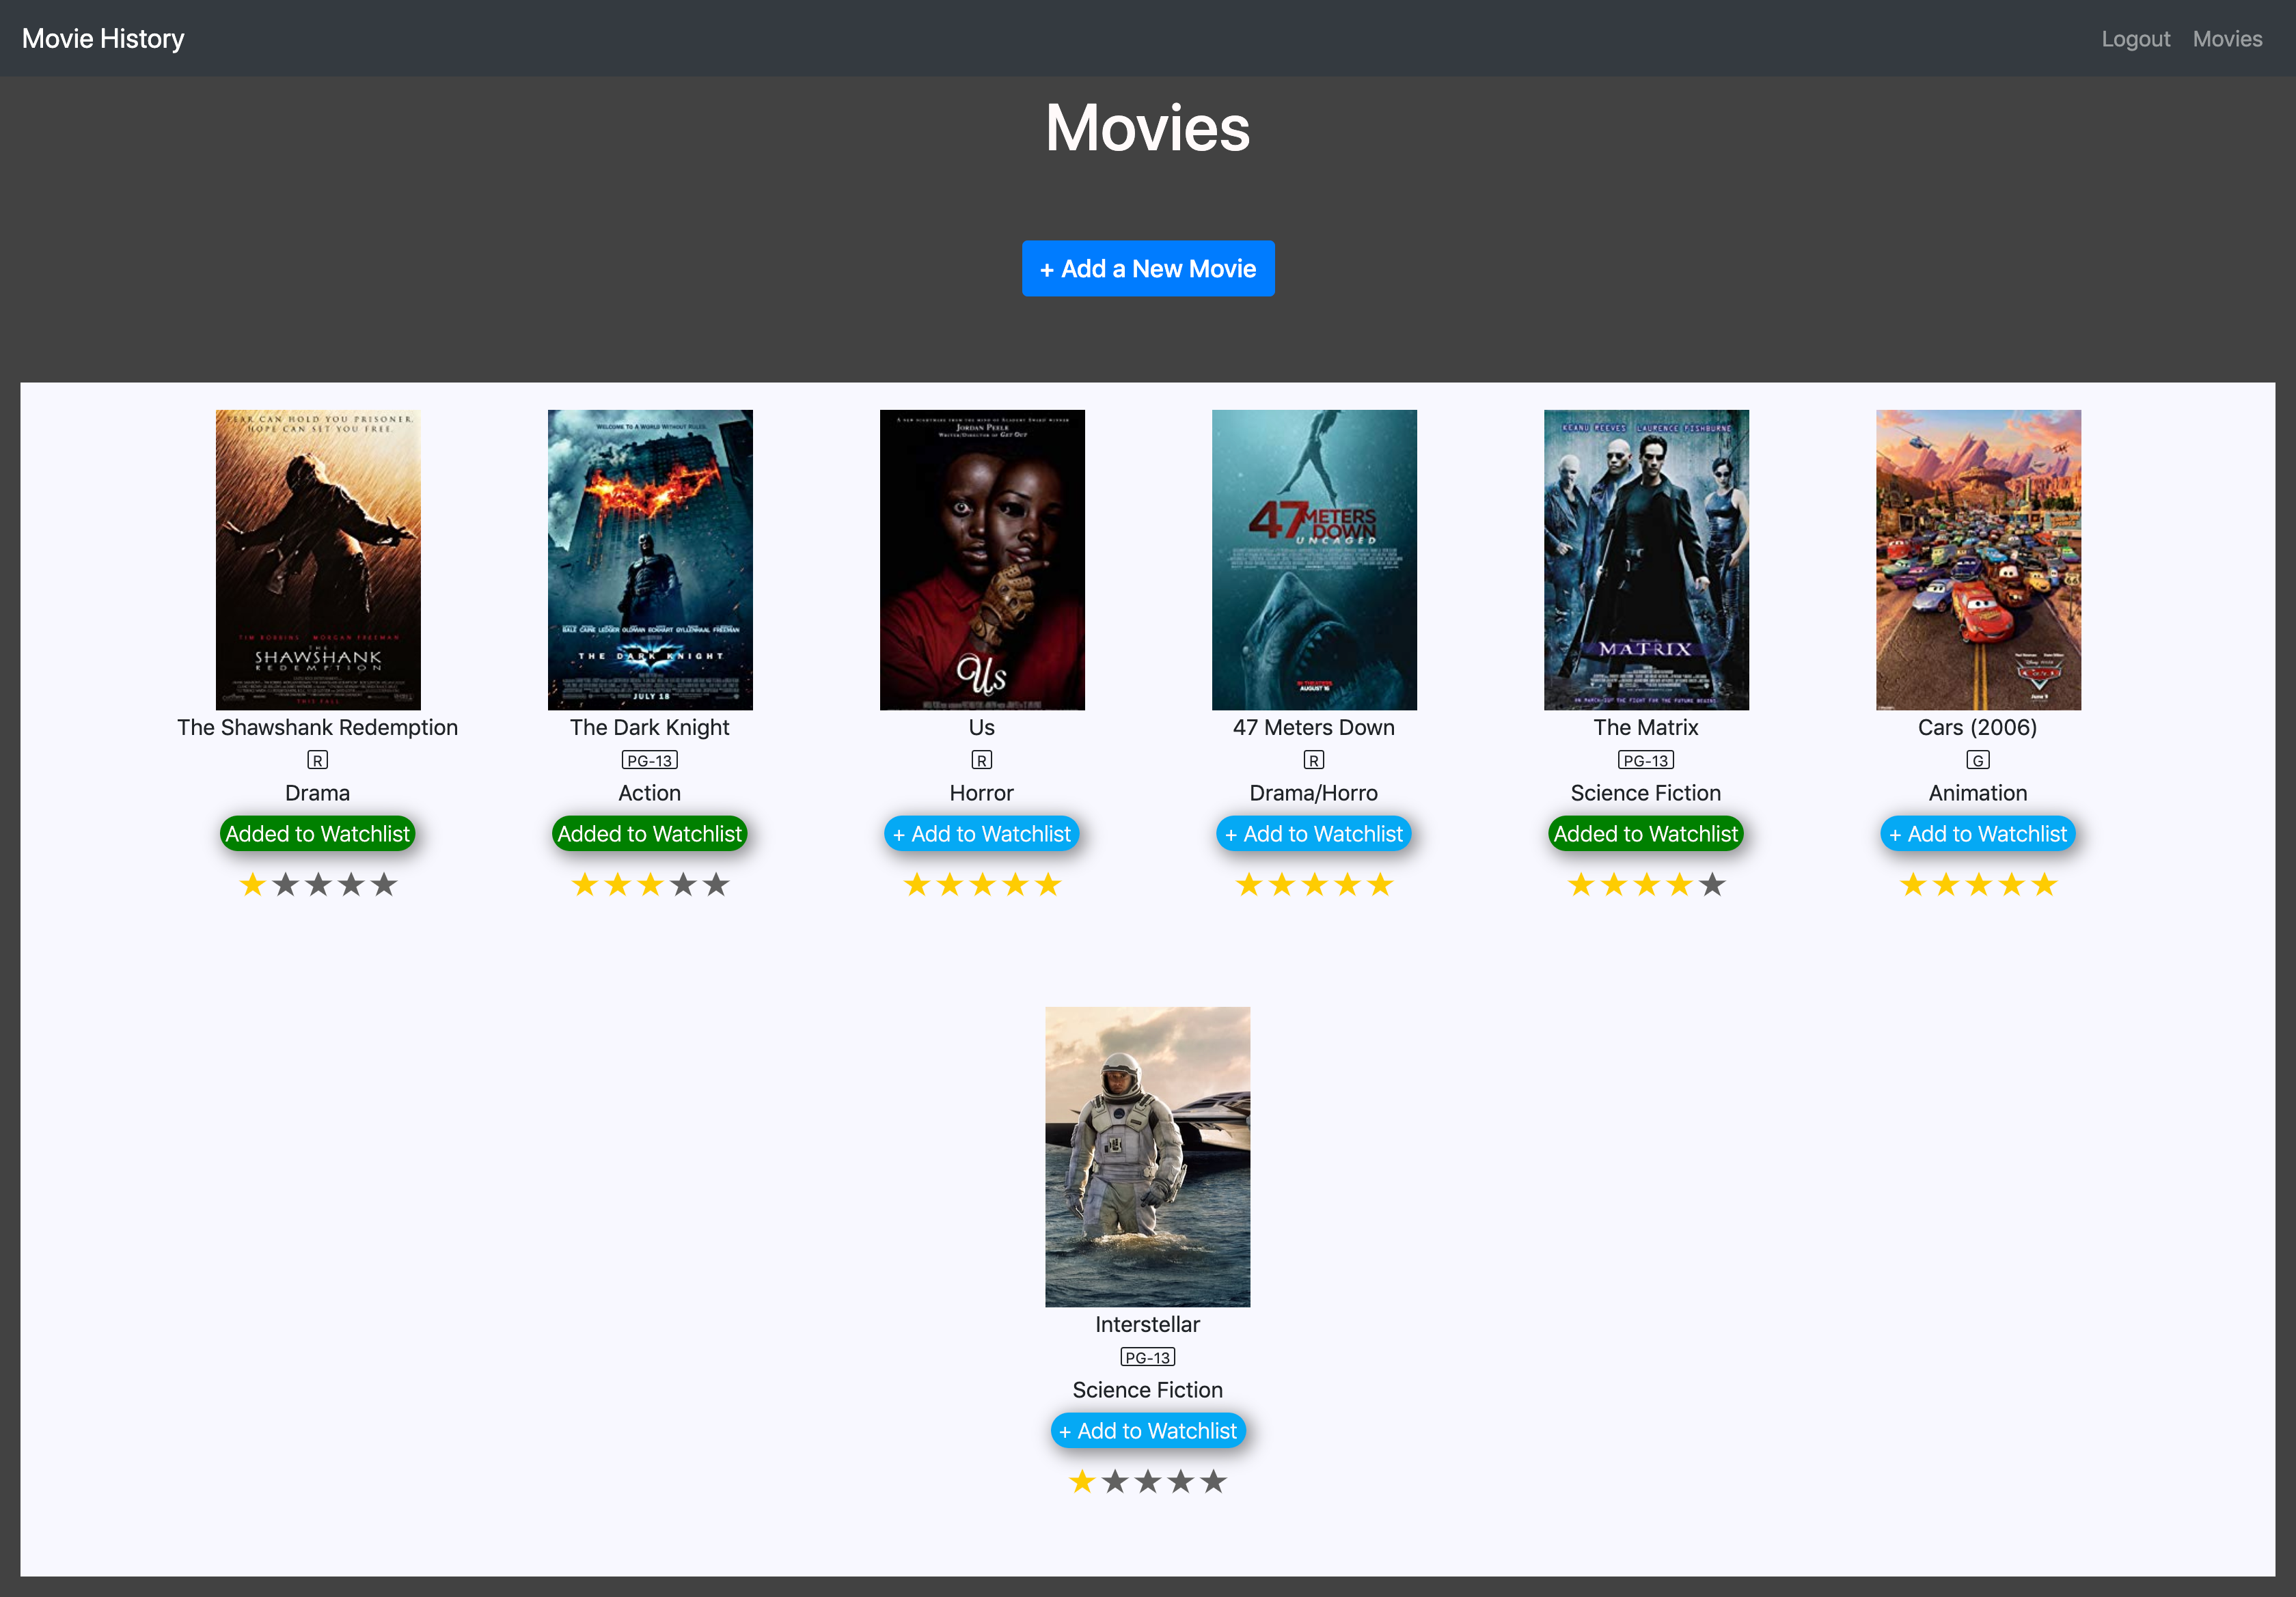Rate Interstellar three stars
Viewport: 2296px width, 1597px height.
point(1148,1481)
